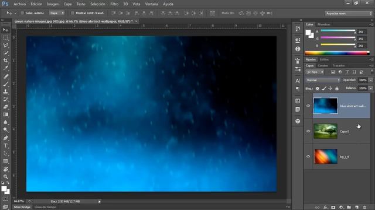Open the Tipo layer filter dropdown

pos(315,72)
